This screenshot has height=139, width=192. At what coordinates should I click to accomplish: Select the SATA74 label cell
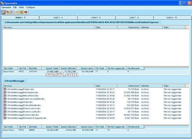[33, 71]
